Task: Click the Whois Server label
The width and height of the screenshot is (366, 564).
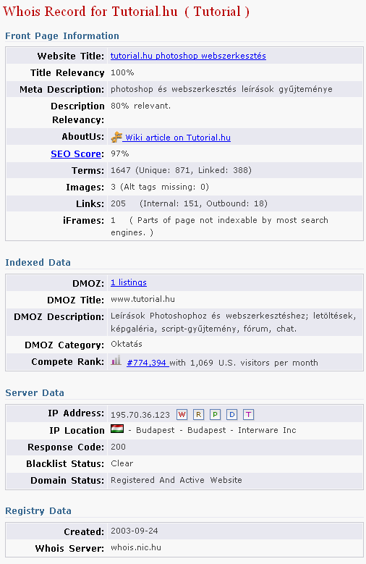Action: (69, 548)
